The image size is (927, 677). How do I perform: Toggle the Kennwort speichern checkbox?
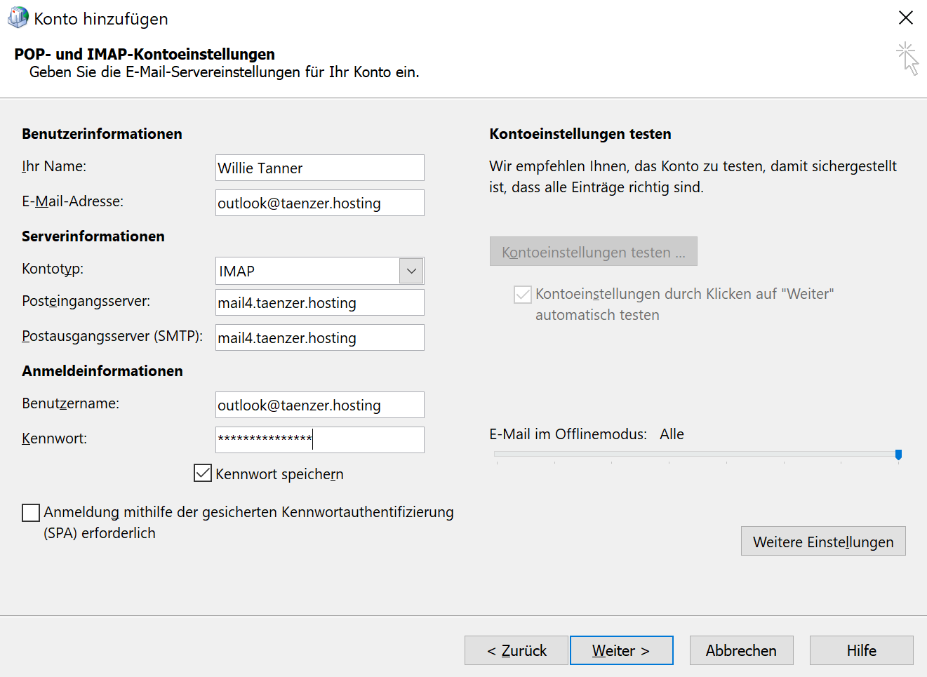[203, 474]
